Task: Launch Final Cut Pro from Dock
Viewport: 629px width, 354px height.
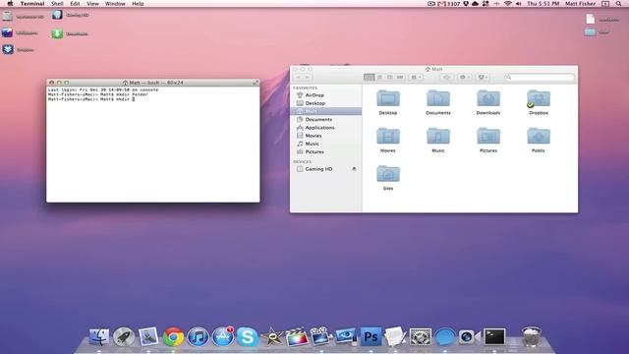Action: coord(297,336)
